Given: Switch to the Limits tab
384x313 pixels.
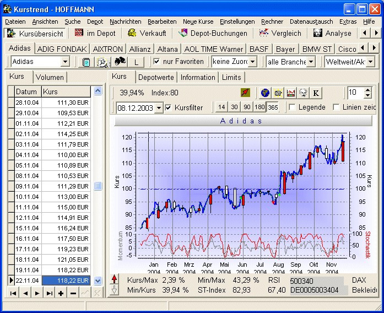Looking at the screenshot, I should point(231,77).
